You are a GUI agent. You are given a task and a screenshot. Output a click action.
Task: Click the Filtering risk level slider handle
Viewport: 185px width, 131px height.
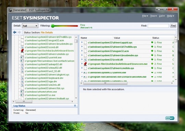tap(53, 26)
